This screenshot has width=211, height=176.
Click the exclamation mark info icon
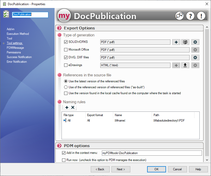pyautogui.click(x=201, y=16)
